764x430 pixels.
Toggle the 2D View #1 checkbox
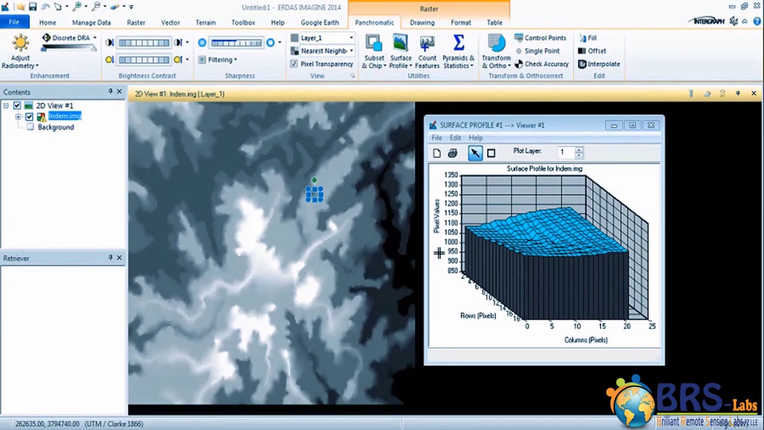click(17, 106)
